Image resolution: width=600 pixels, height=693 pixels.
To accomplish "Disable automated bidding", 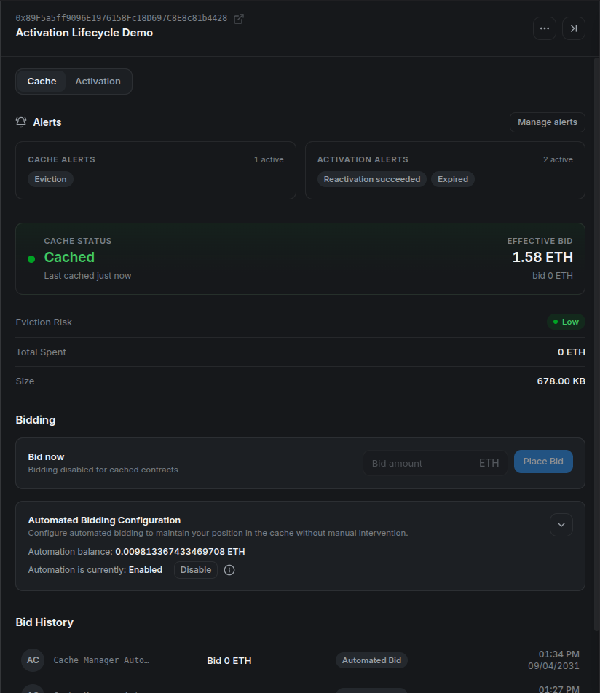I will (x=195, y=570).
